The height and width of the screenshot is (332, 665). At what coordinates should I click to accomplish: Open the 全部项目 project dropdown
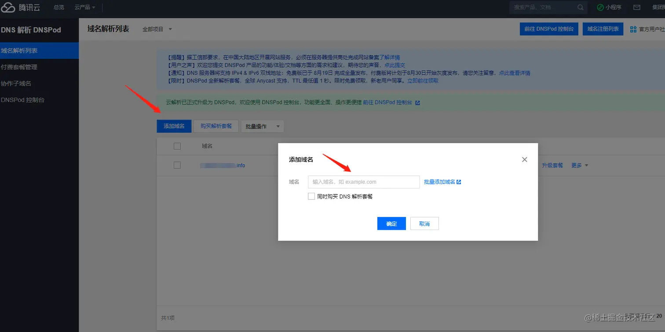tap(157, 29)
